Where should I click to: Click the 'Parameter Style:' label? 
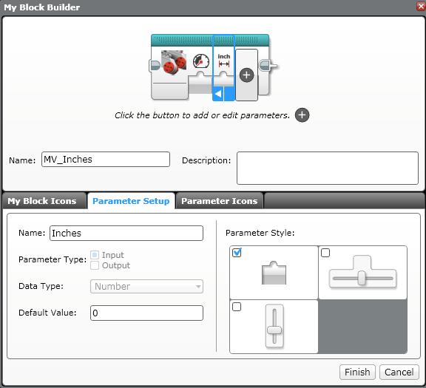(260, 233)
